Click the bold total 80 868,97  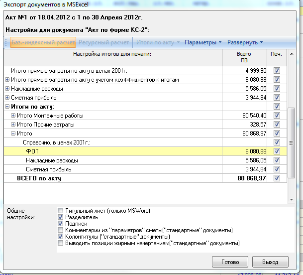point(252,178)
